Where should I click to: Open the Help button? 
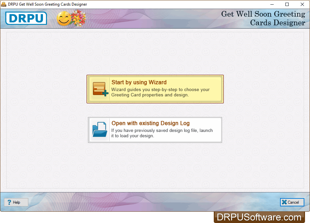click(x=16, y=202)
